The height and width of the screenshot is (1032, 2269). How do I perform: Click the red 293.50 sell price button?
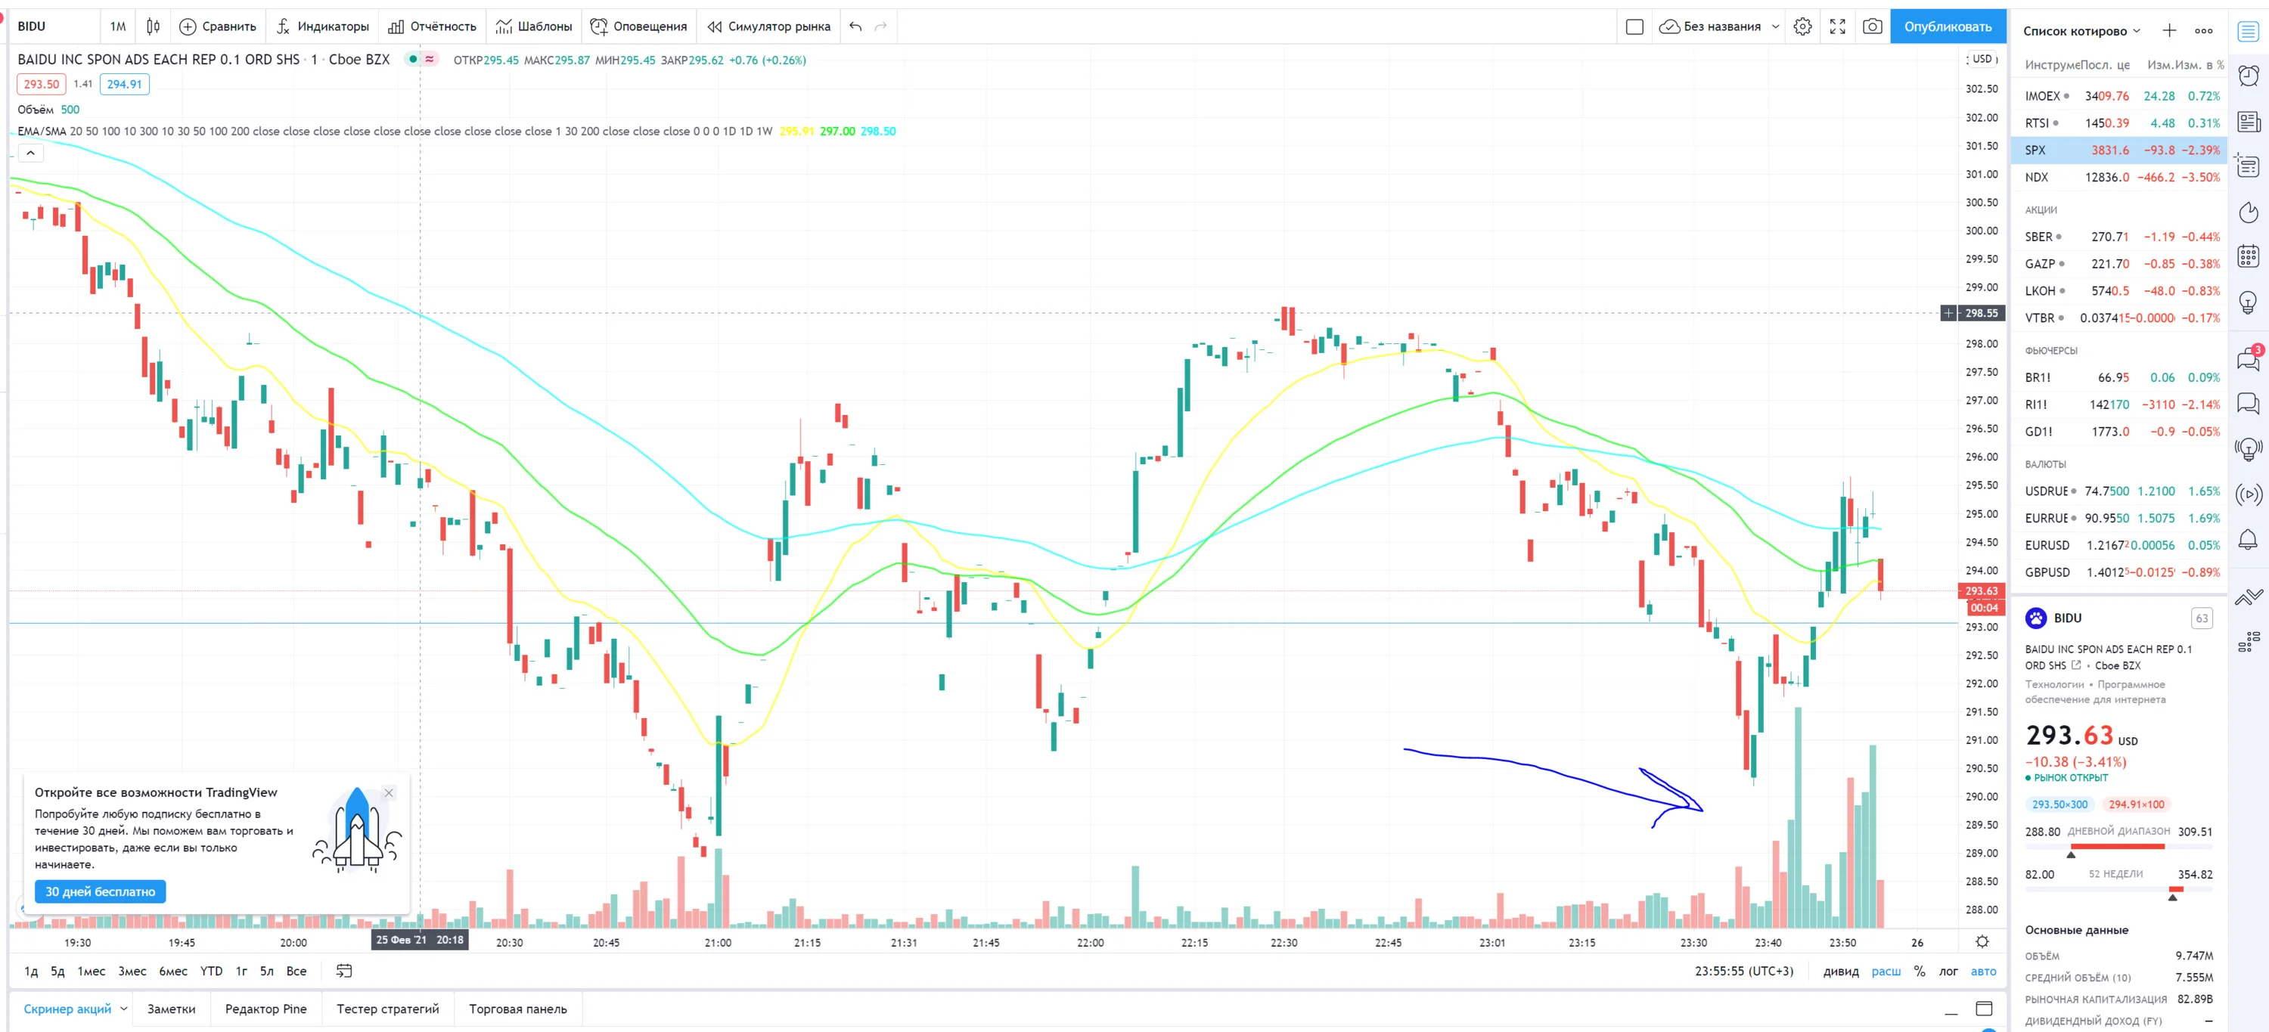coord(42,85)
